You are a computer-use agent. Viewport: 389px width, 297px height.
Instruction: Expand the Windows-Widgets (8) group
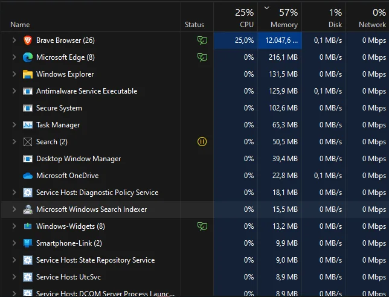click(14, 226)
